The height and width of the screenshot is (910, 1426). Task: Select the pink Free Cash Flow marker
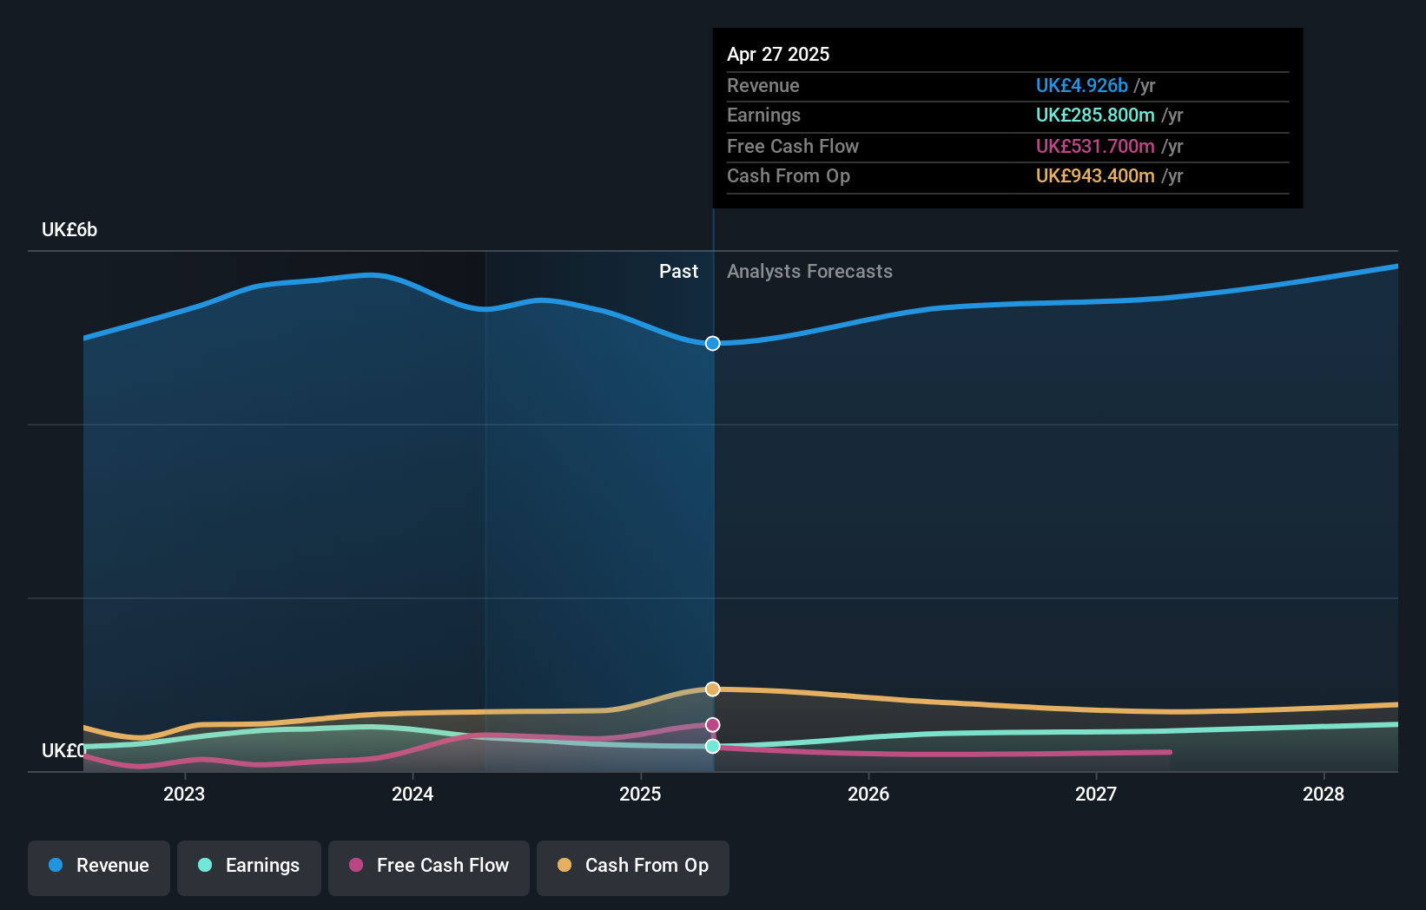(x=712, y=723)
